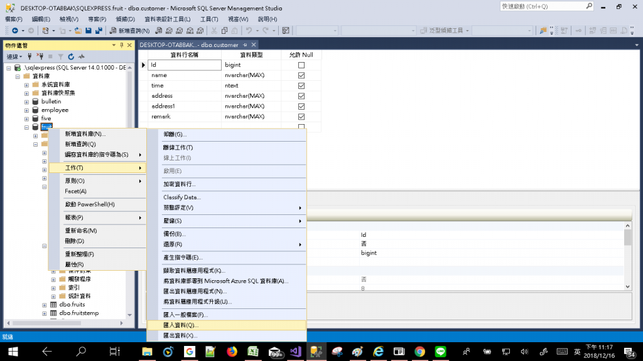The image size is (643, 361).
Task: Select 匯入資料(Q)... from the submenu
Action: [x=226, y=325]
